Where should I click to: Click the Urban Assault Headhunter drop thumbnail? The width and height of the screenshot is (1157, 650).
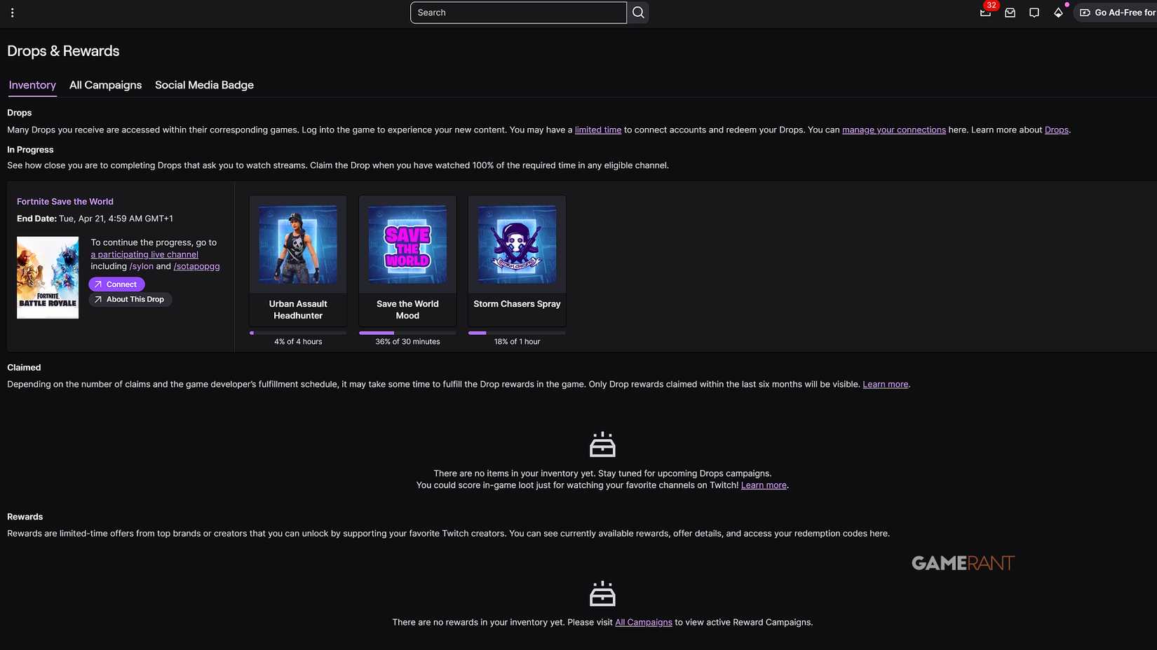pyautogui.click(x=297, y=244)
